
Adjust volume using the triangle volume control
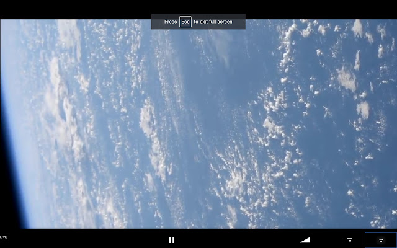coord(305,240)
